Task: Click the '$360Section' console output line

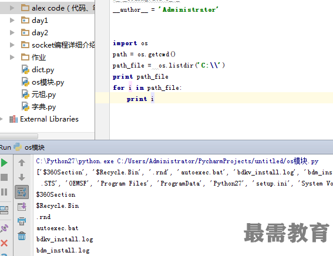Action: [x=56, y=194]
